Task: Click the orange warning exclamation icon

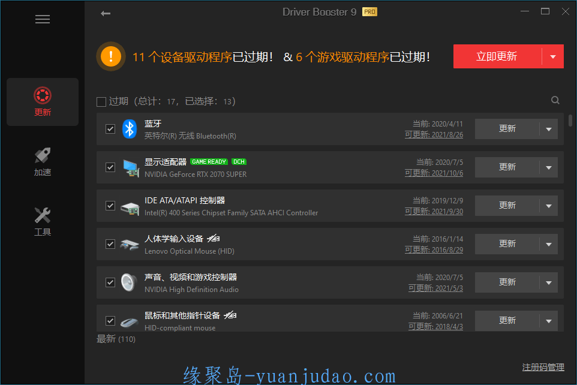Action: pyautogui.click(x=111, y=57)
